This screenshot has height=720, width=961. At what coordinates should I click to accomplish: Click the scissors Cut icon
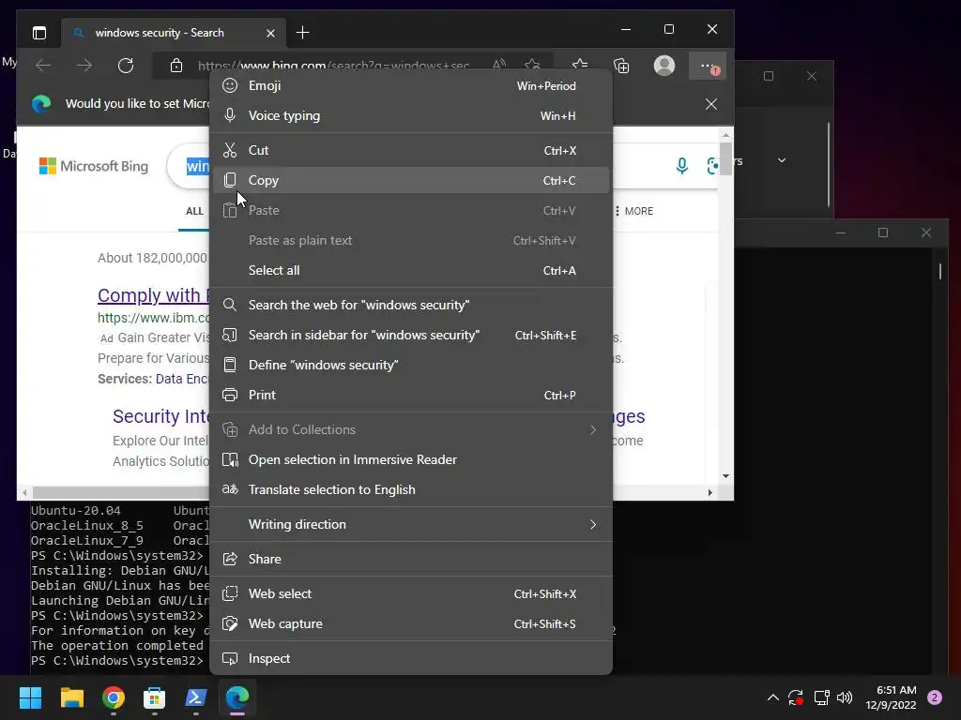coord(230,150)
